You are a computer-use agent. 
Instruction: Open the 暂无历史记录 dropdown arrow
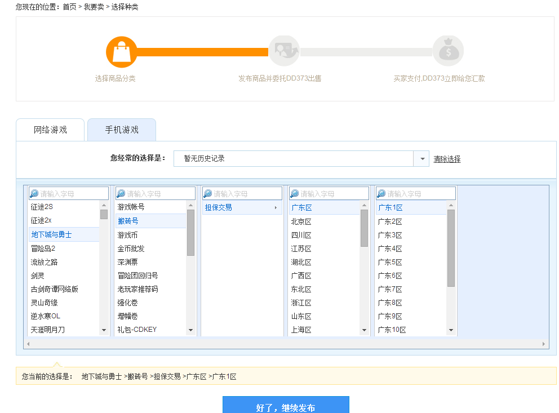pos(422,158)
